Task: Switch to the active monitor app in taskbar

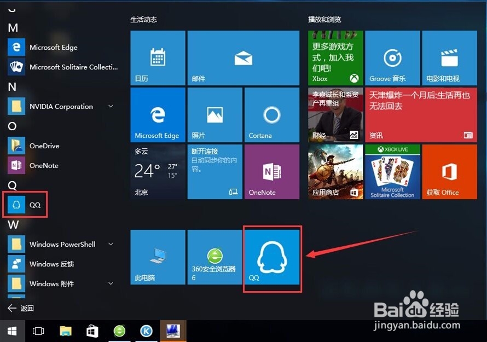Action: click(173, 331)
